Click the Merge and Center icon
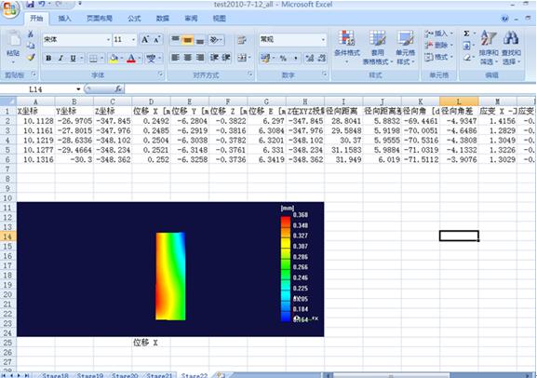537x378 pixels. pos(242,58)
